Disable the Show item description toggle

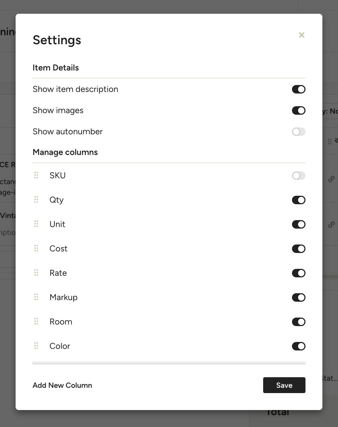tap(298, 89)
